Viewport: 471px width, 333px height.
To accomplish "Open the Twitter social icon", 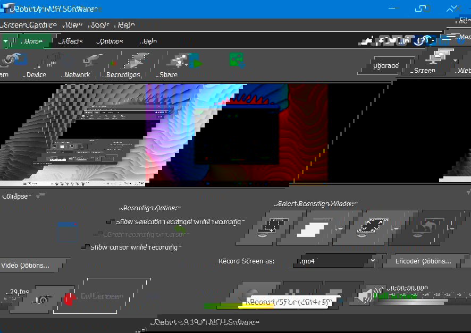I will (393, 40).
